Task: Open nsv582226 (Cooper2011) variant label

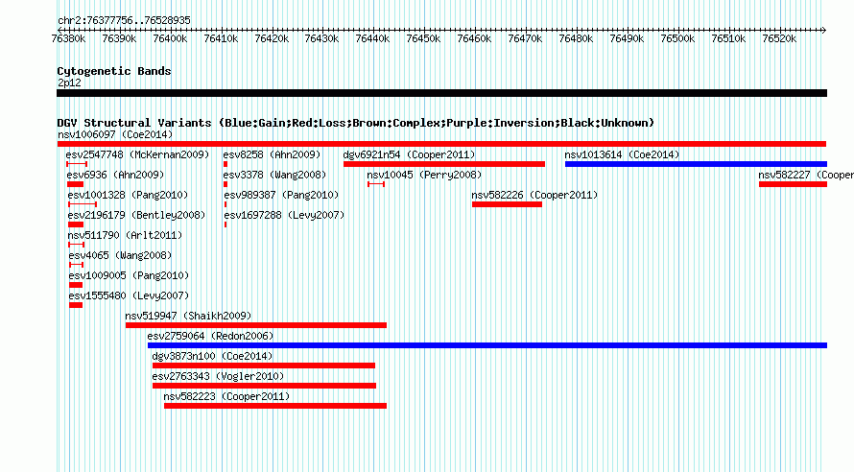Action: coord(534,195)
